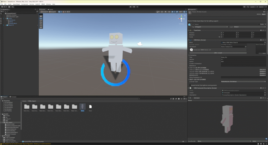Viewport: 268px width, 145px height.
Task: Open the VRM0 menu
Action: (x=43, y=4)
